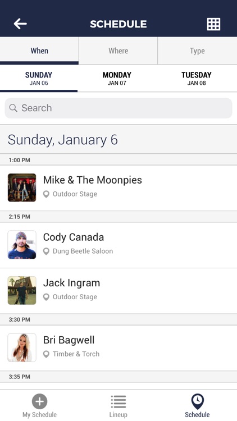This screenshot has height=421, width=237.
Task: Tap the Schedule clock pin icon
Action: point(198,401)
